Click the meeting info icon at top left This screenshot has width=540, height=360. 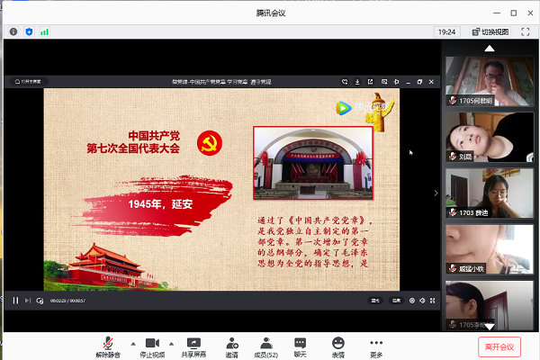(13, 31)
